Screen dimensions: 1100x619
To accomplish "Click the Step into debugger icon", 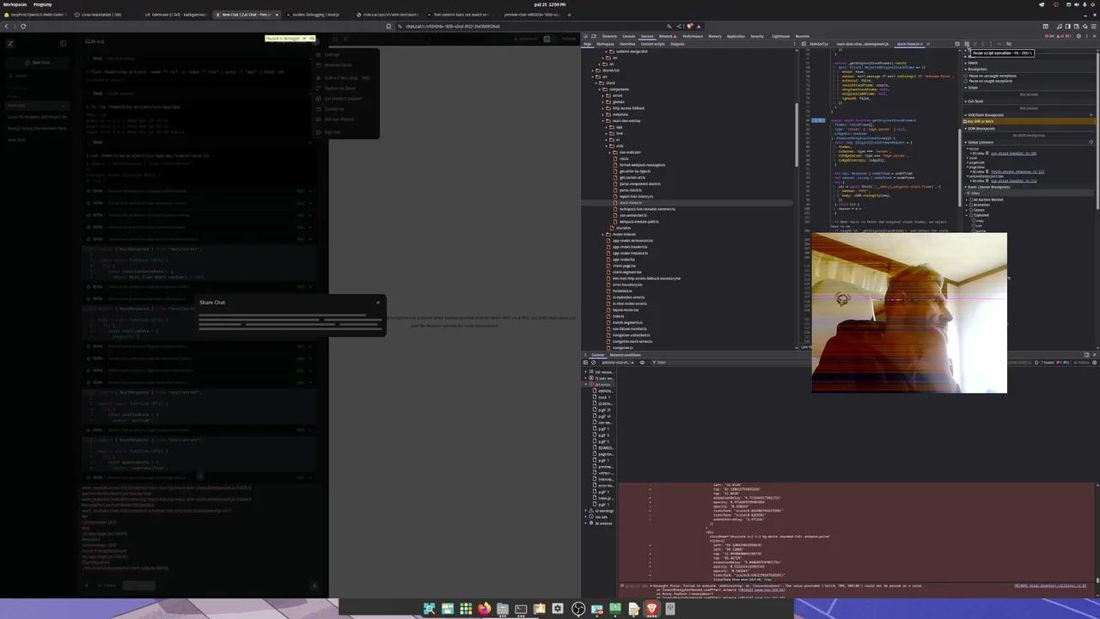I will [984, 44].
